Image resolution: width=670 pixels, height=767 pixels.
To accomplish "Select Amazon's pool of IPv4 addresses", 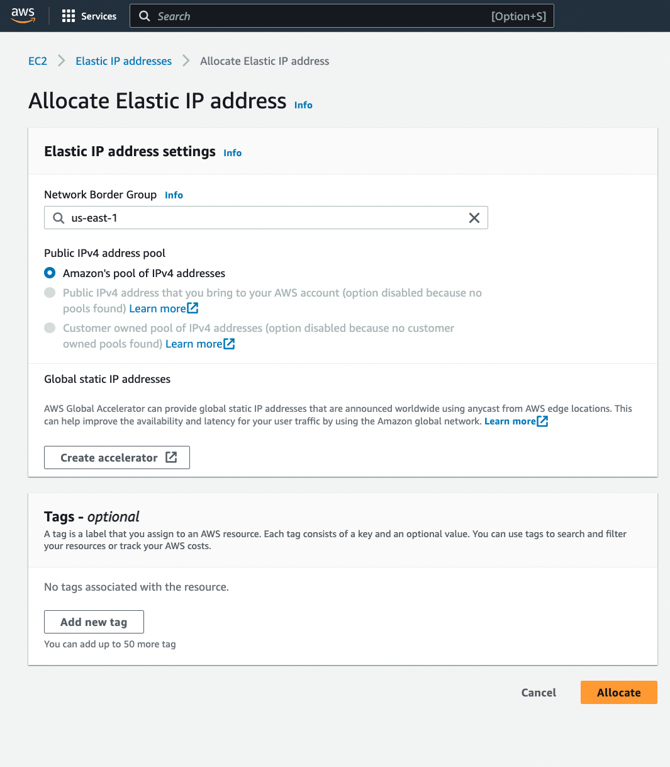I will 50,273.
